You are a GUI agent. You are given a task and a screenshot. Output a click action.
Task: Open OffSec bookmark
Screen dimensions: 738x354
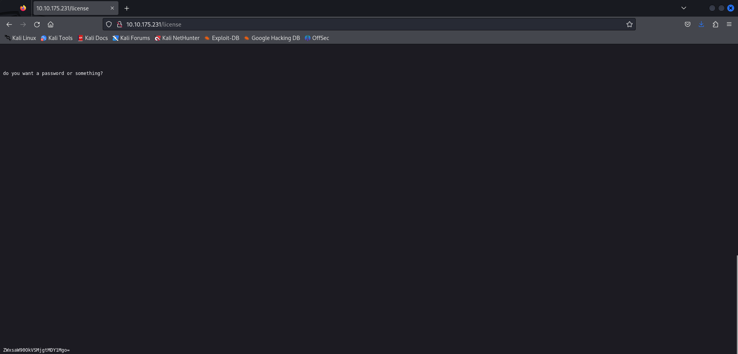(x=317, y=38)
